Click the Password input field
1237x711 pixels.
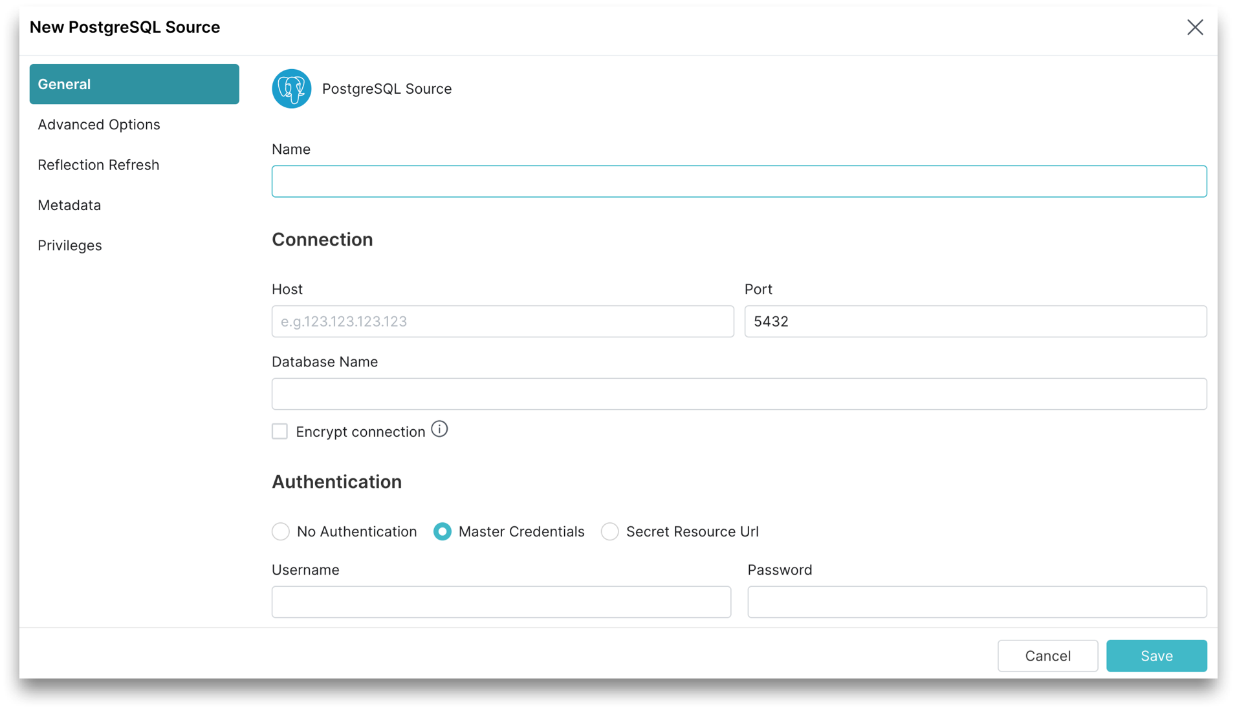coord(977,602)
